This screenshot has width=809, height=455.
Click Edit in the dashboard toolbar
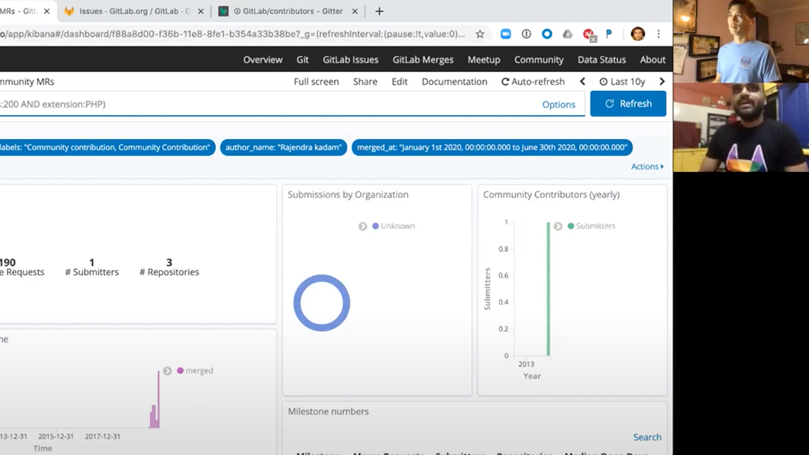click(399, 82)
